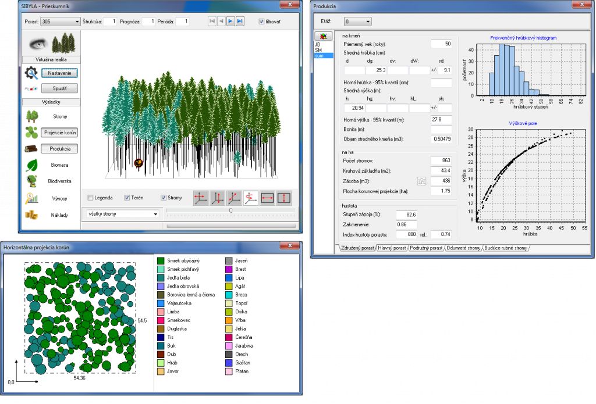Click the slider thumb below the 3D view
This screenshot has width=596, height=404.
tap(231, 210)
